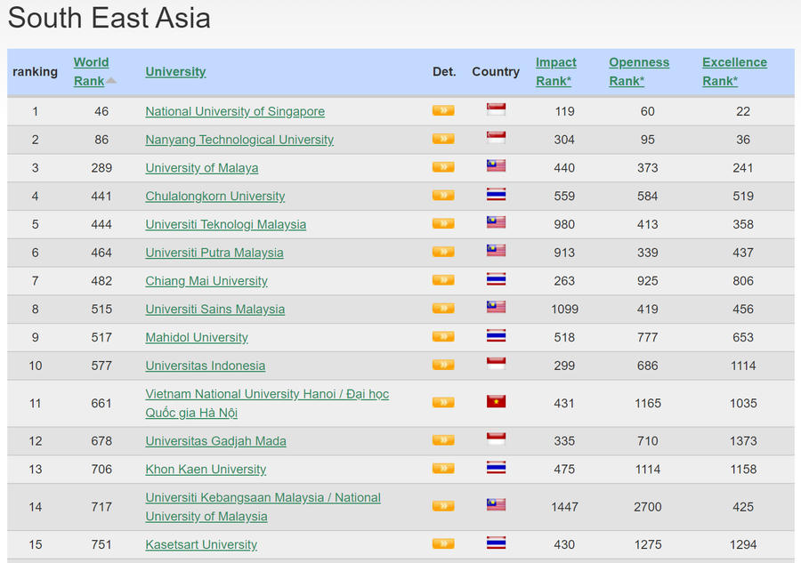Open details for Kasetsart University
Viewport: 801px width, 563px height.
tap(442, 544)
